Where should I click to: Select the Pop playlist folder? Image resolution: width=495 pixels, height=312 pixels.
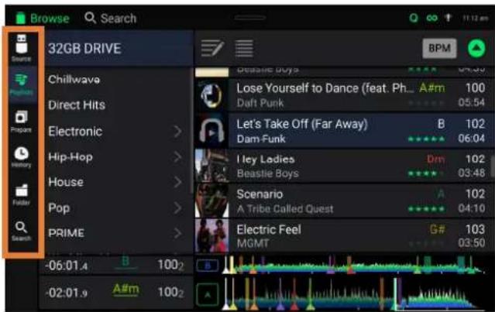point(59,208)
